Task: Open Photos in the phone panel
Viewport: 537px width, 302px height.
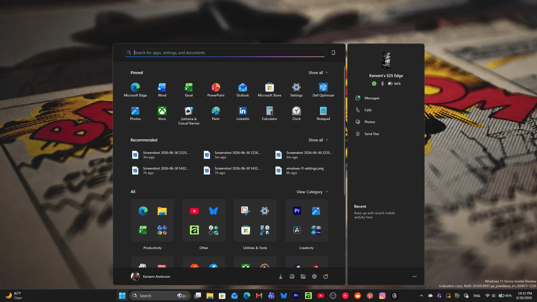Action: pyautogui.click(x=365, y=122)
